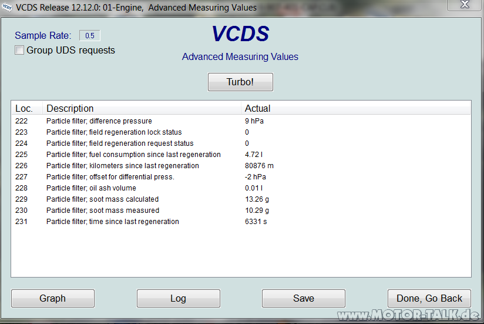Click the Loc. column header
The image size is (484, 324).
point(27,108)
